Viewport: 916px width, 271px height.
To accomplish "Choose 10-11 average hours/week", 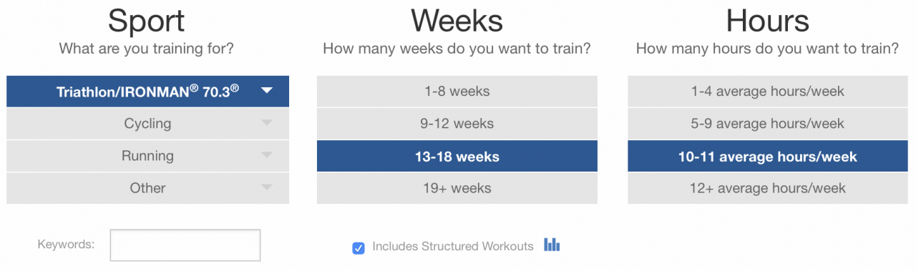I will point(768,156).
